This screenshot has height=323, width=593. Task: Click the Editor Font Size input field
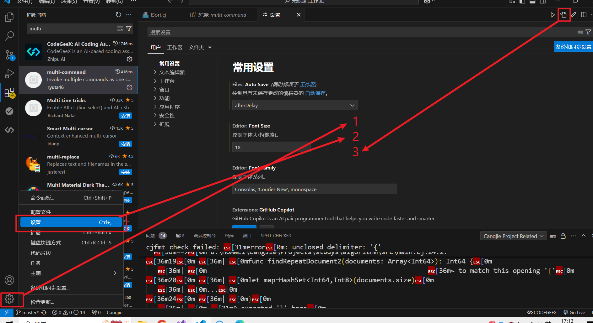coord(271,147)
